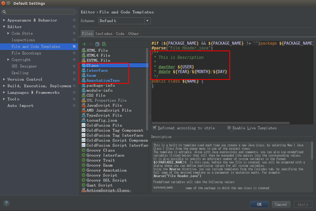Screen dimensions: 316x211
Task: Select the Groovy Annotation template
Action: click(x=107, y=170)
